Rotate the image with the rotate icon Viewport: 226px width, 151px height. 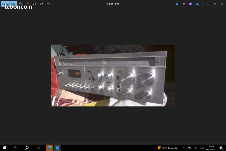point(20,4)
